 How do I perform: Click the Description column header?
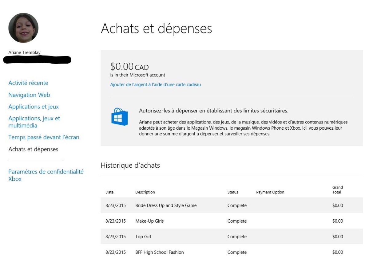pos(145,192)
